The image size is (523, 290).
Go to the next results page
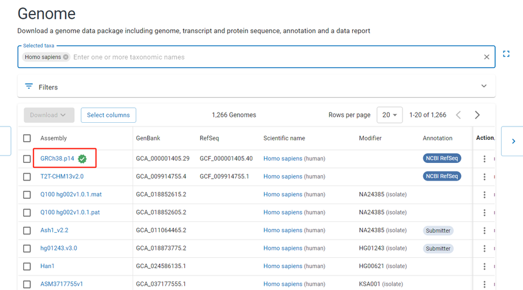[477, 115]
